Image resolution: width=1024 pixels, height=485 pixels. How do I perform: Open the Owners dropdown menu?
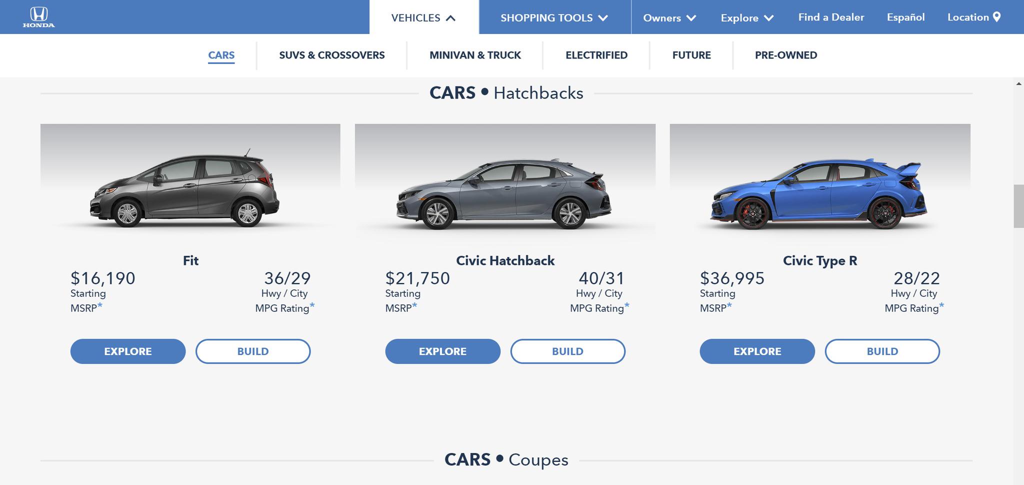click(x=669, y=18)
